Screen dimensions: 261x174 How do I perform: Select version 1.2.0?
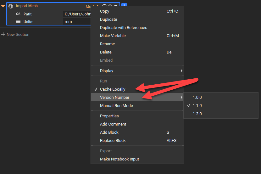197,114
